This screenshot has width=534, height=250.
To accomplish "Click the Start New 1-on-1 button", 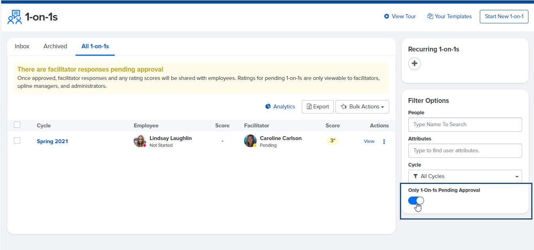I will click(504, 17).
